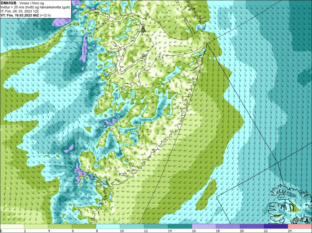Select the 22–24 m/s dark indigo legend swatch

(x=276, y=226)
